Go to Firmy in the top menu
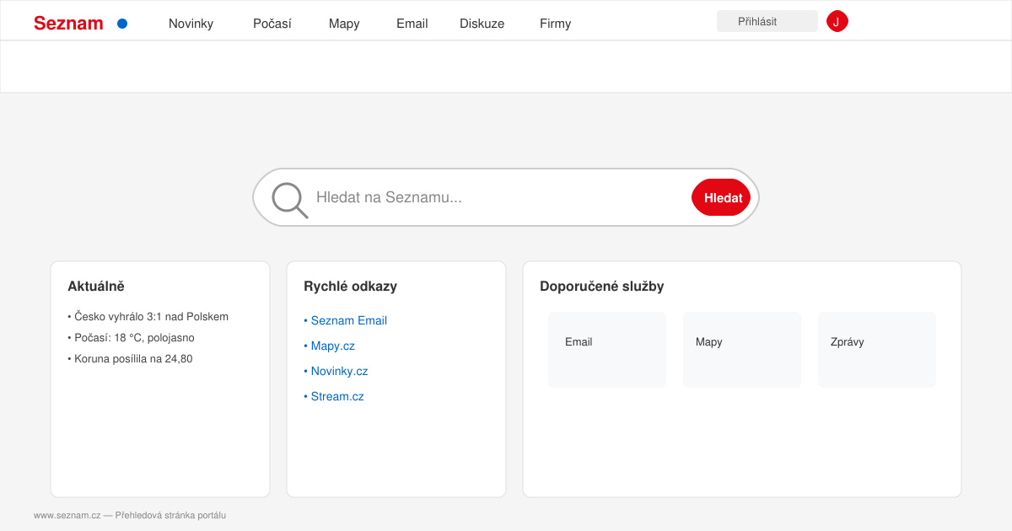1012x531 pixels. (555, 24)
